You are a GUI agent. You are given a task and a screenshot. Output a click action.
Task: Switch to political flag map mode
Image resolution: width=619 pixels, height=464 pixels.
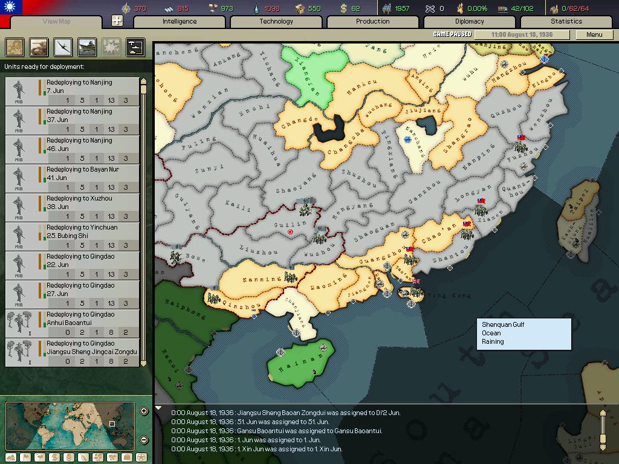point(25,457)
